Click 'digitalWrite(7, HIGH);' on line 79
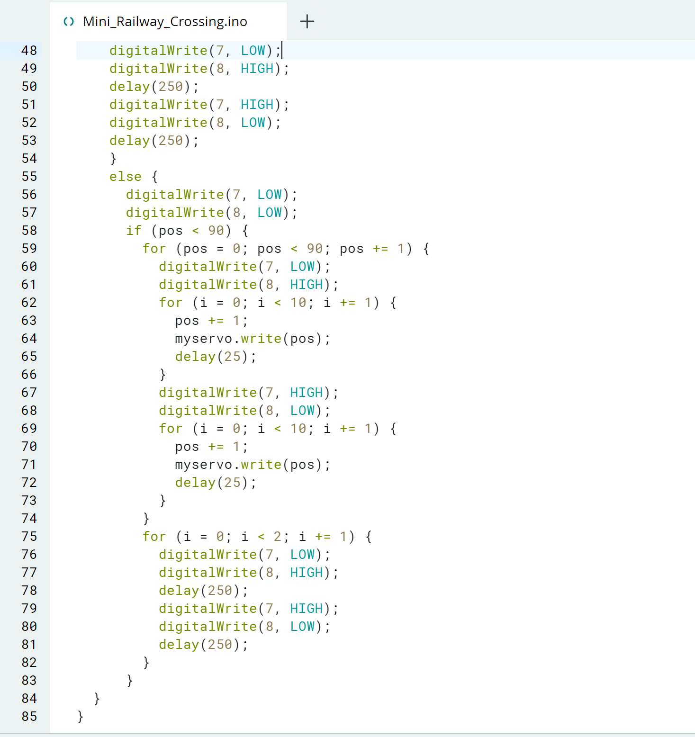The height and width of the screenshot is (737, 695). (249, 608)
